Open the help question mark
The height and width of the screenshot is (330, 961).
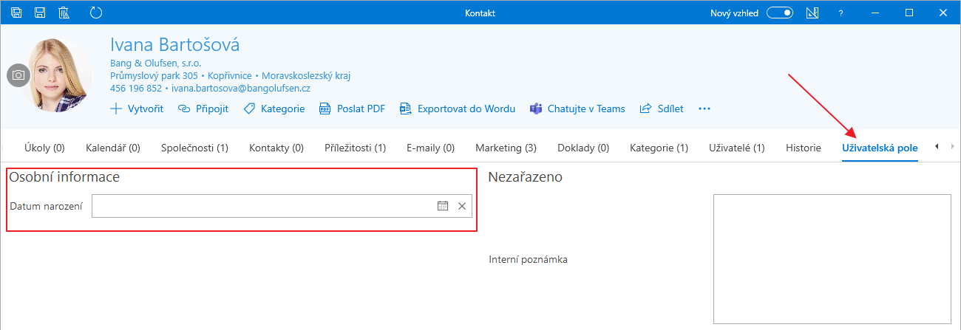(x=841, y=13)
